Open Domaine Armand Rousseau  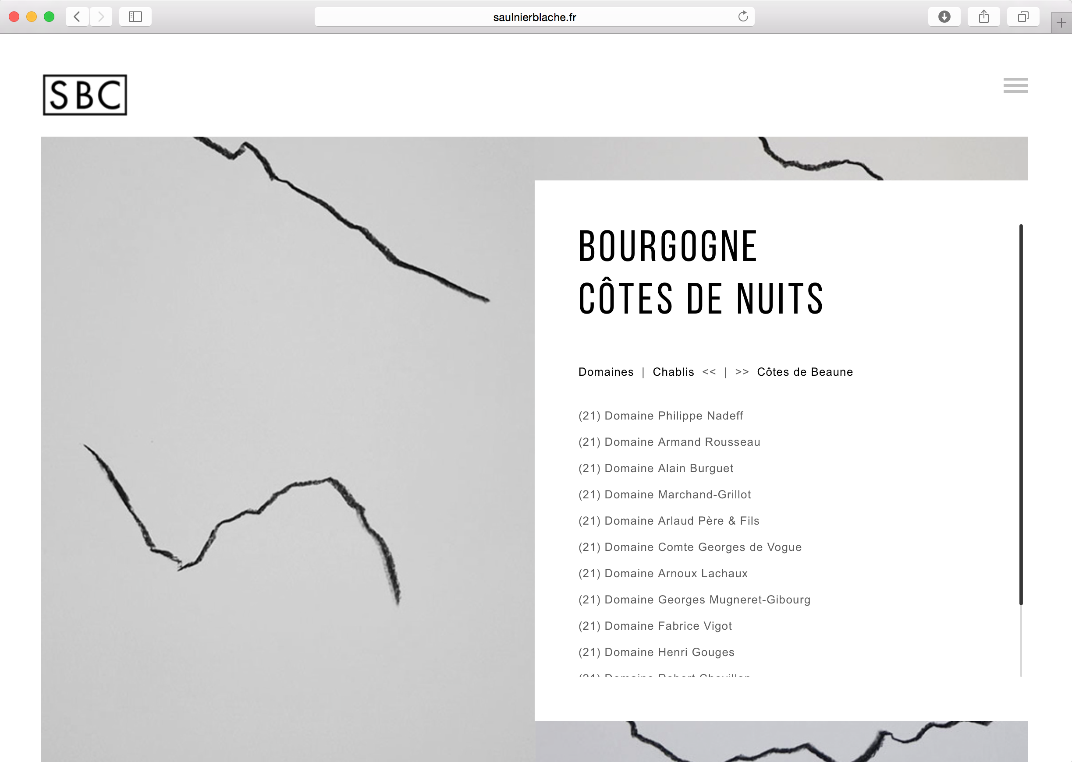pyautogui.click(x=669, y=442)
